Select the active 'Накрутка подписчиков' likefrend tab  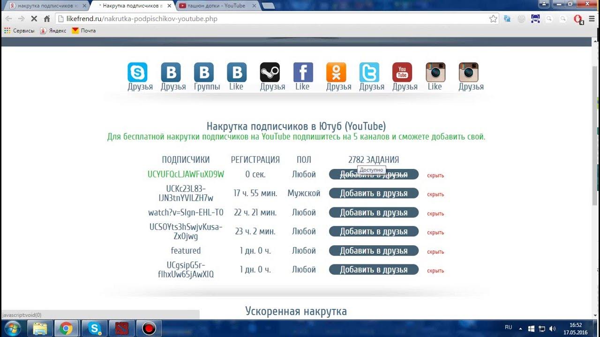tap(131, 6)
